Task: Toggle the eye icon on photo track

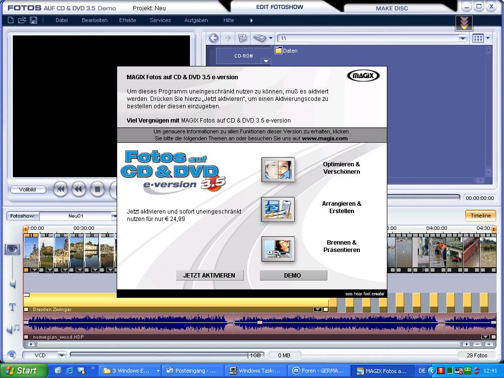Action: point(12,249)
